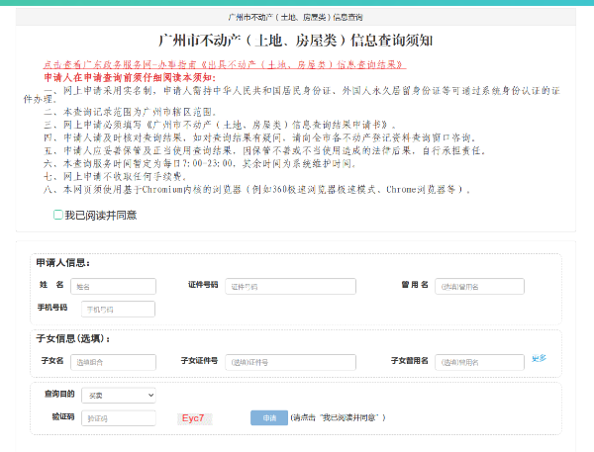The width and height of the screenshot is (594, 452).
Task: Click the page header 信息查询 title bar
Action: click(x=296, y=18)
